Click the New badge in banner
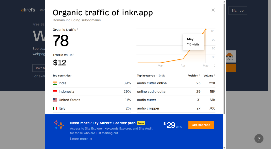 point(141,123)
